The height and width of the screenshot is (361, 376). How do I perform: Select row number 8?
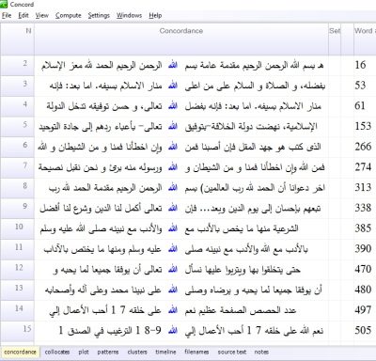coord(17,188)
